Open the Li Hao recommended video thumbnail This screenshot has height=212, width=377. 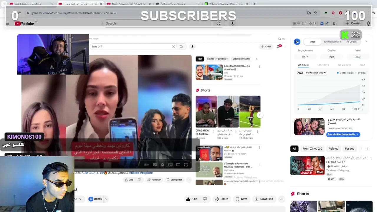click(x=307, y=165)
